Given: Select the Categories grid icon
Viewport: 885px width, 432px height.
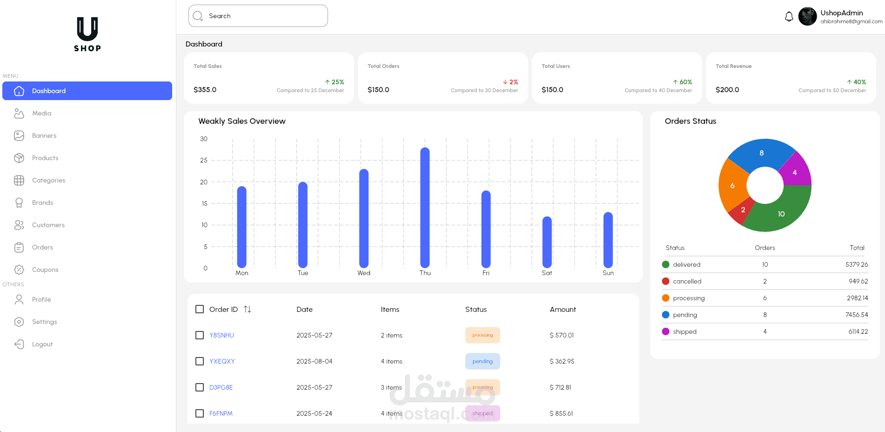Looking at the screenshot, I should tap(19, 180).
